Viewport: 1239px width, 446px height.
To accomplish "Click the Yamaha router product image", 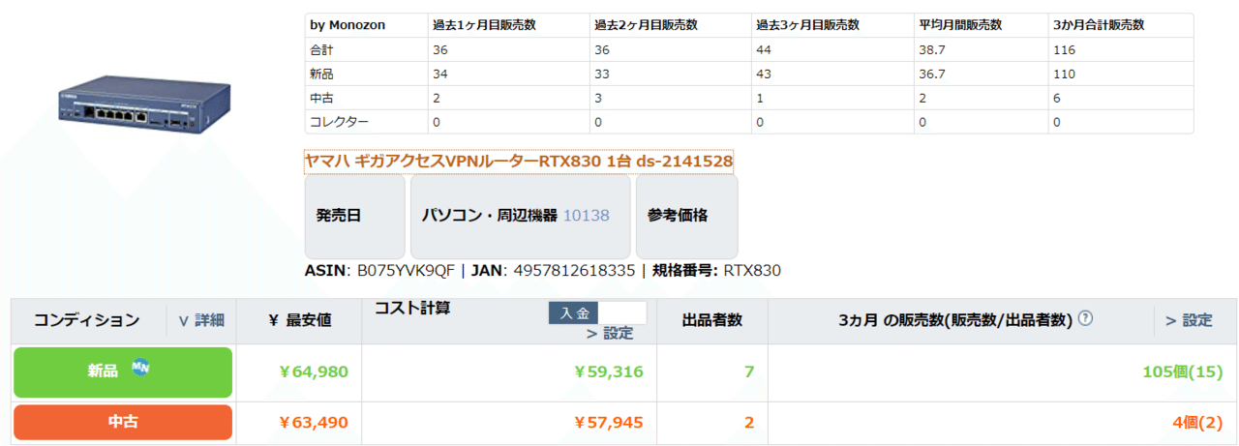I will pyautogui.click(x=145, y=104).
